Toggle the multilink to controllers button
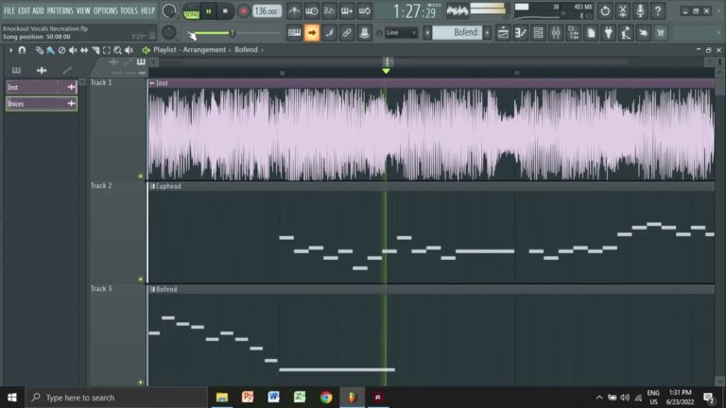Image resolution: width=726 pixels, height=408 pixels. 347,33
